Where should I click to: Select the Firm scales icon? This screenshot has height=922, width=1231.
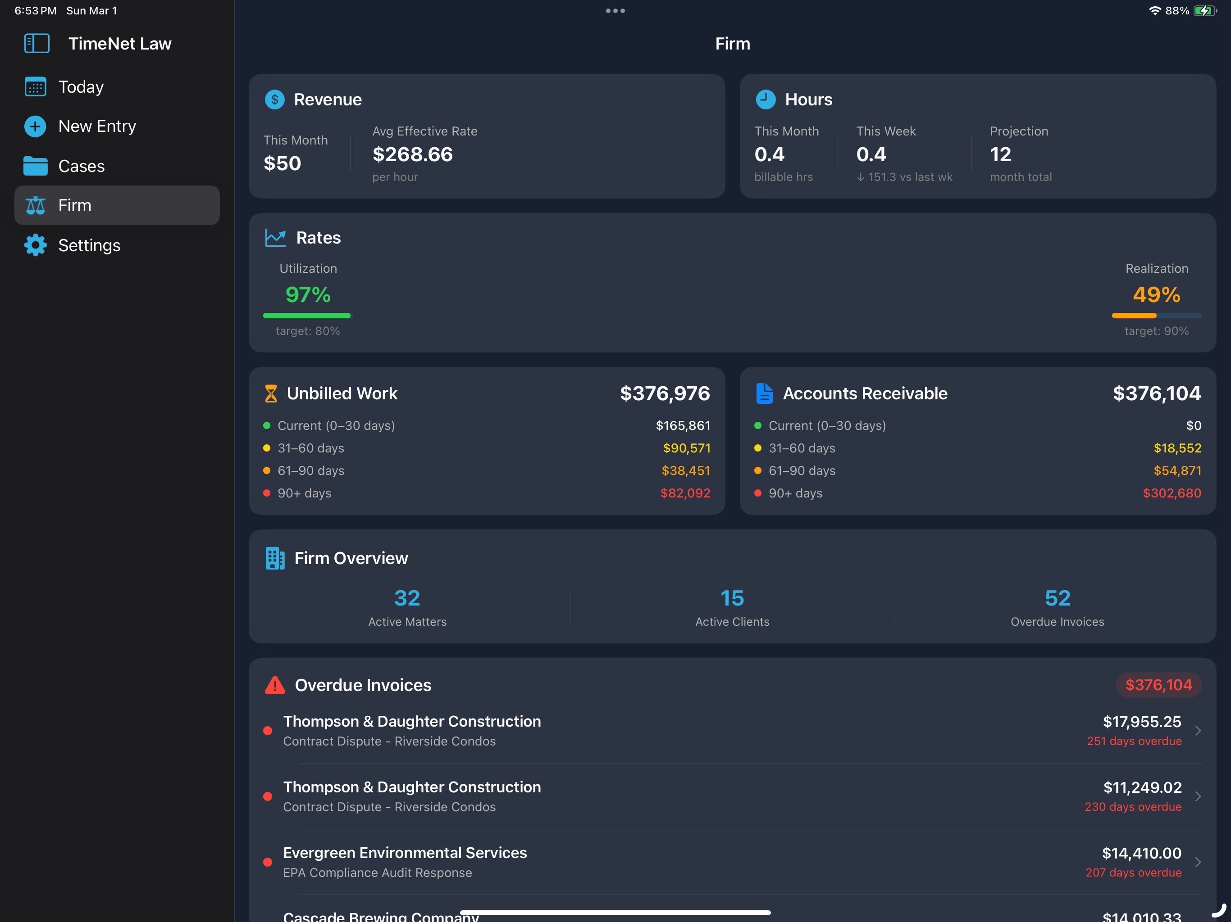click(x=35, y=205)
